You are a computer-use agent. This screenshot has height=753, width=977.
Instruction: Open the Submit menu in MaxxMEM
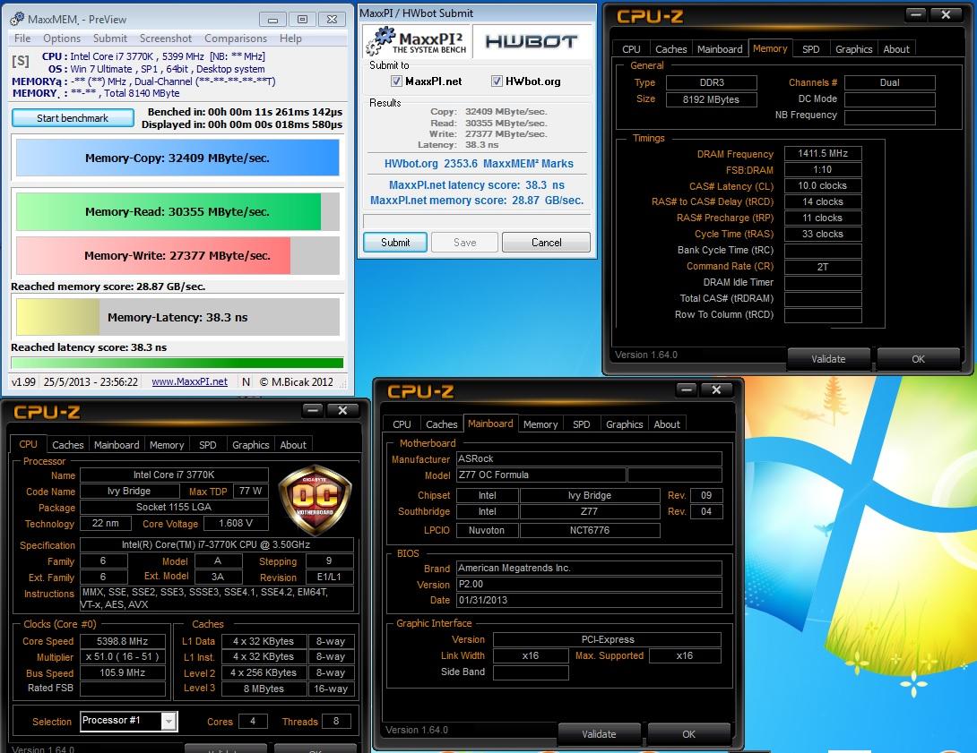coord(110,38)
